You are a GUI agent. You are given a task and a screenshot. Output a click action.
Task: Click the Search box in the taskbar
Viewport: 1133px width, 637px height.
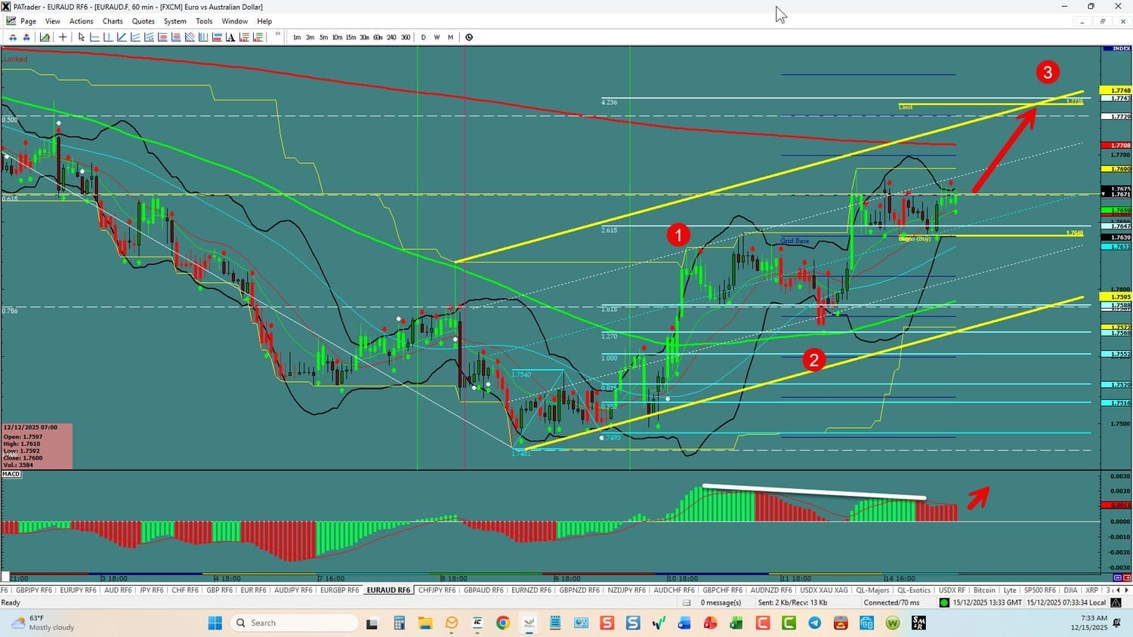294,623
